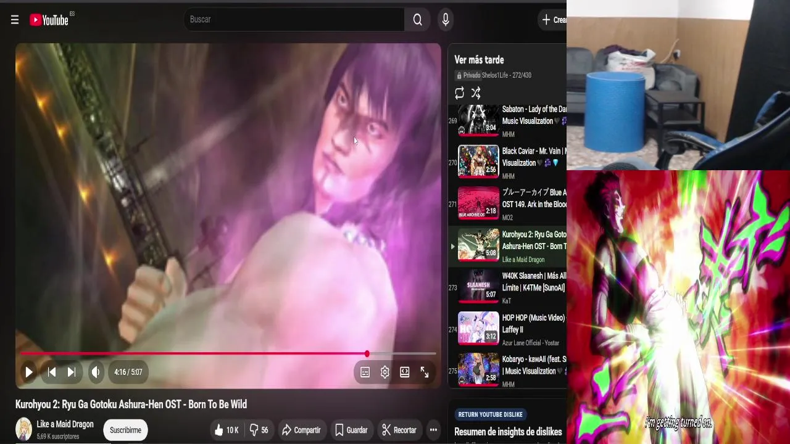Dislike the video showing 56
790x444 pixels.
click(x=259, y=430)
